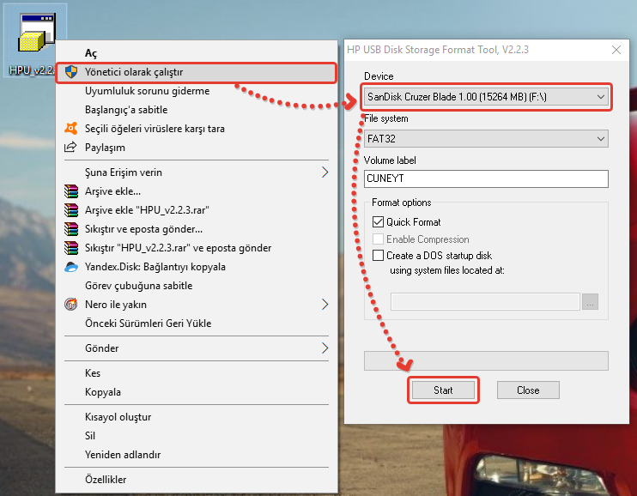The width and height of the screenshot is (637, 496).
Task: Toggle the Quick Format checkbox
Action: (379, 222)
